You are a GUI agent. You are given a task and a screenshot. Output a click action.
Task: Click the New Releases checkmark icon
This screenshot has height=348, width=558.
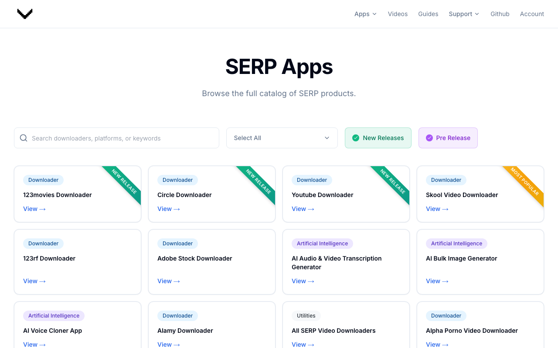[x=356, y=138]
